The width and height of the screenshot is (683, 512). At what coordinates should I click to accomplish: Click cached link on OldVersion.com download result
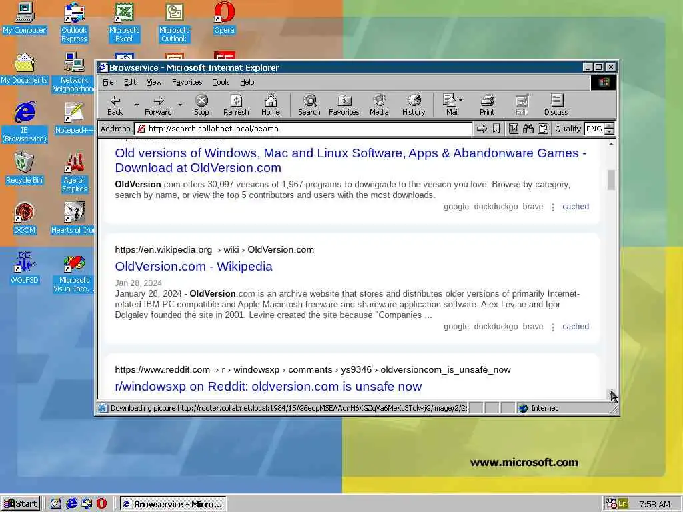576,207
